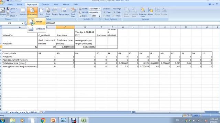The height and width of the screenshot is (123, 220).
Task: Switch to the View tab
Action: pos(76,4)
